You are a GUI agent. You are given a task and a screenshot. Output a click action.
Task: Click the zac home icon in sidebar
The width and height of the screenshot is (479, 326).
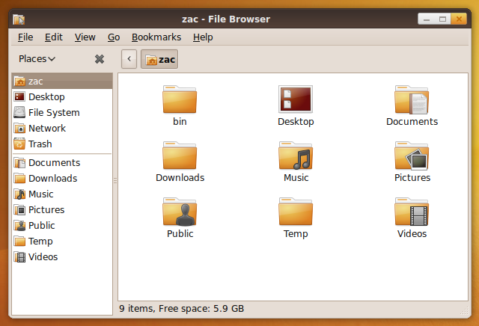click(x=19, y=81)
